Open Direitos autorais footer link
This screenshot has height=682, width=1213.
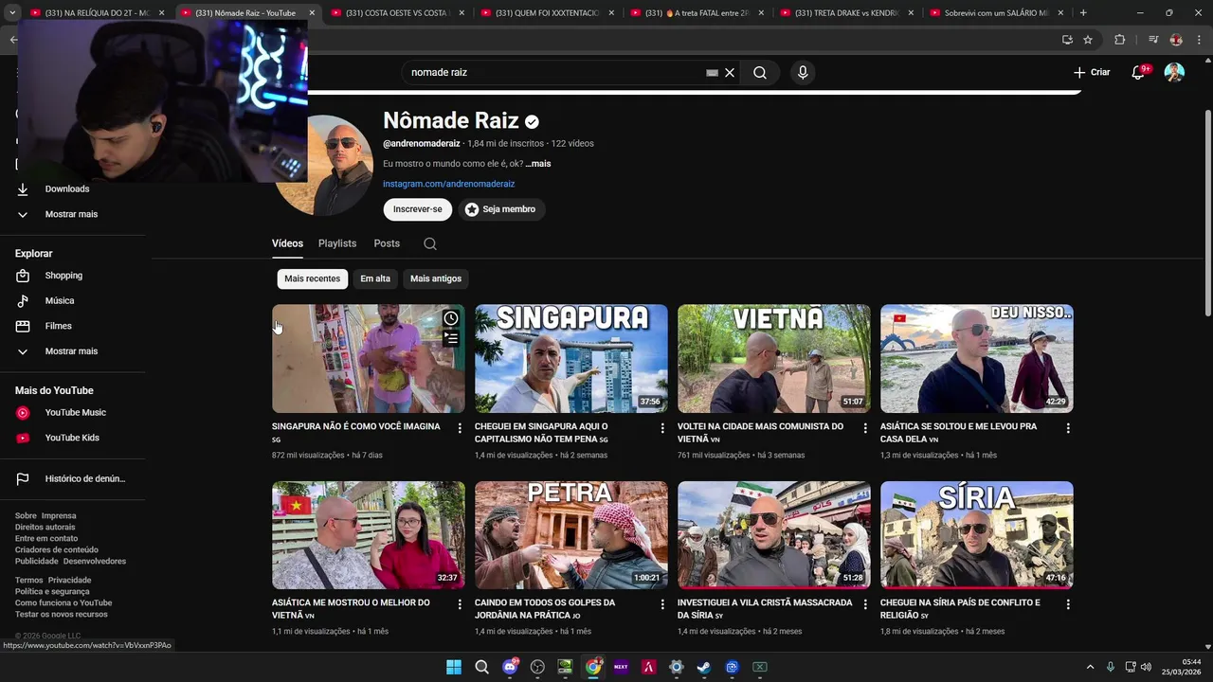coord(45,527)
